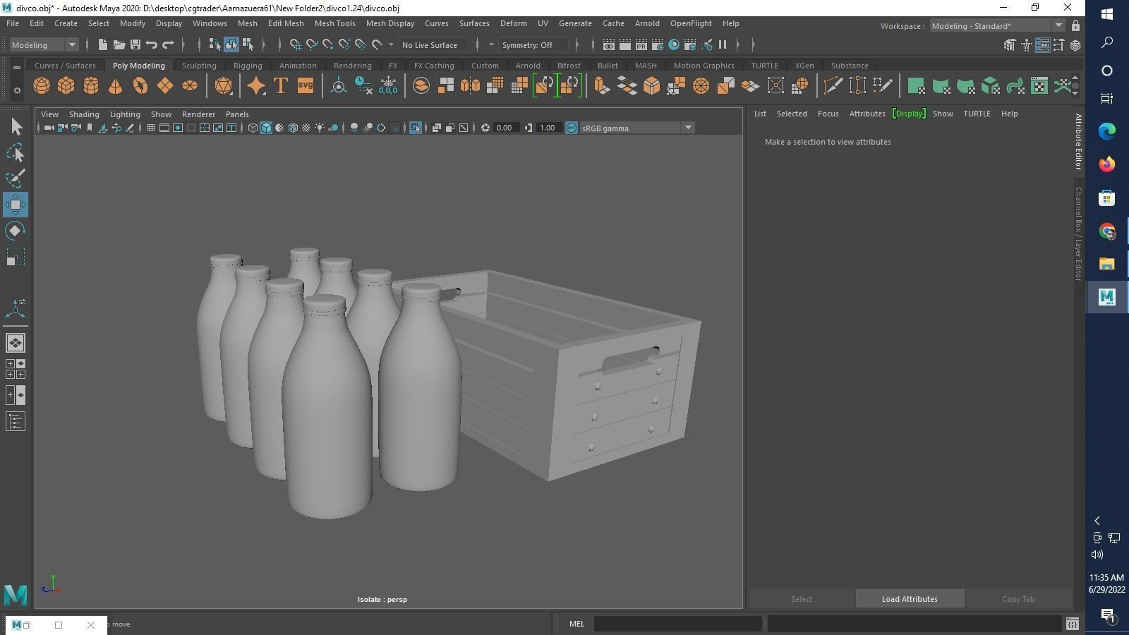Open Microsoft Edge from Windows taskbar
The image size is (1129, 635).
tap(1107, 131)
